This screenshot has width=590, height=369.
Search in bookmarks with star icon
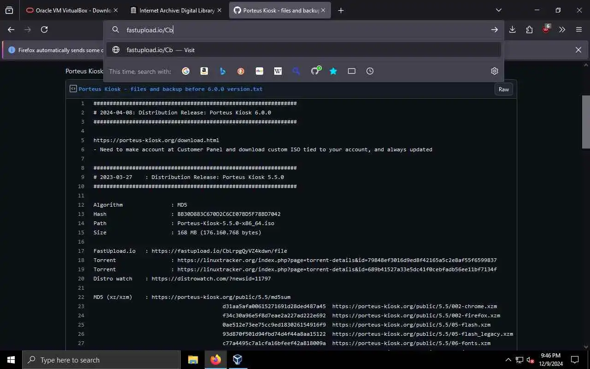[x=333, y=71]
